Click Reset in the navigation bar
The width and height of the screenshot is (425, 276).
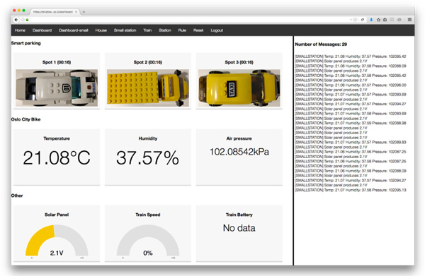(198, 30)
